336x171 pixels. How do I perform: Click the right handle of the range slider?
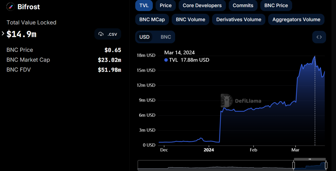(326, 165)
